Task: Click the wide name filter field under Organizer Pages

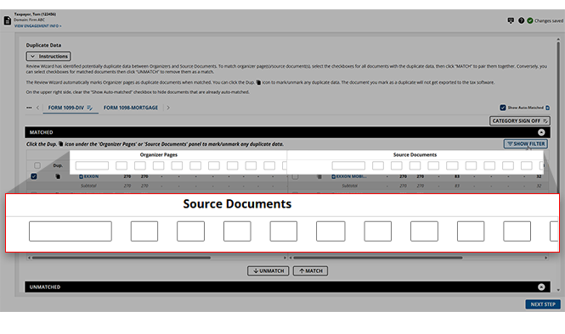Action: coord(92,165)
